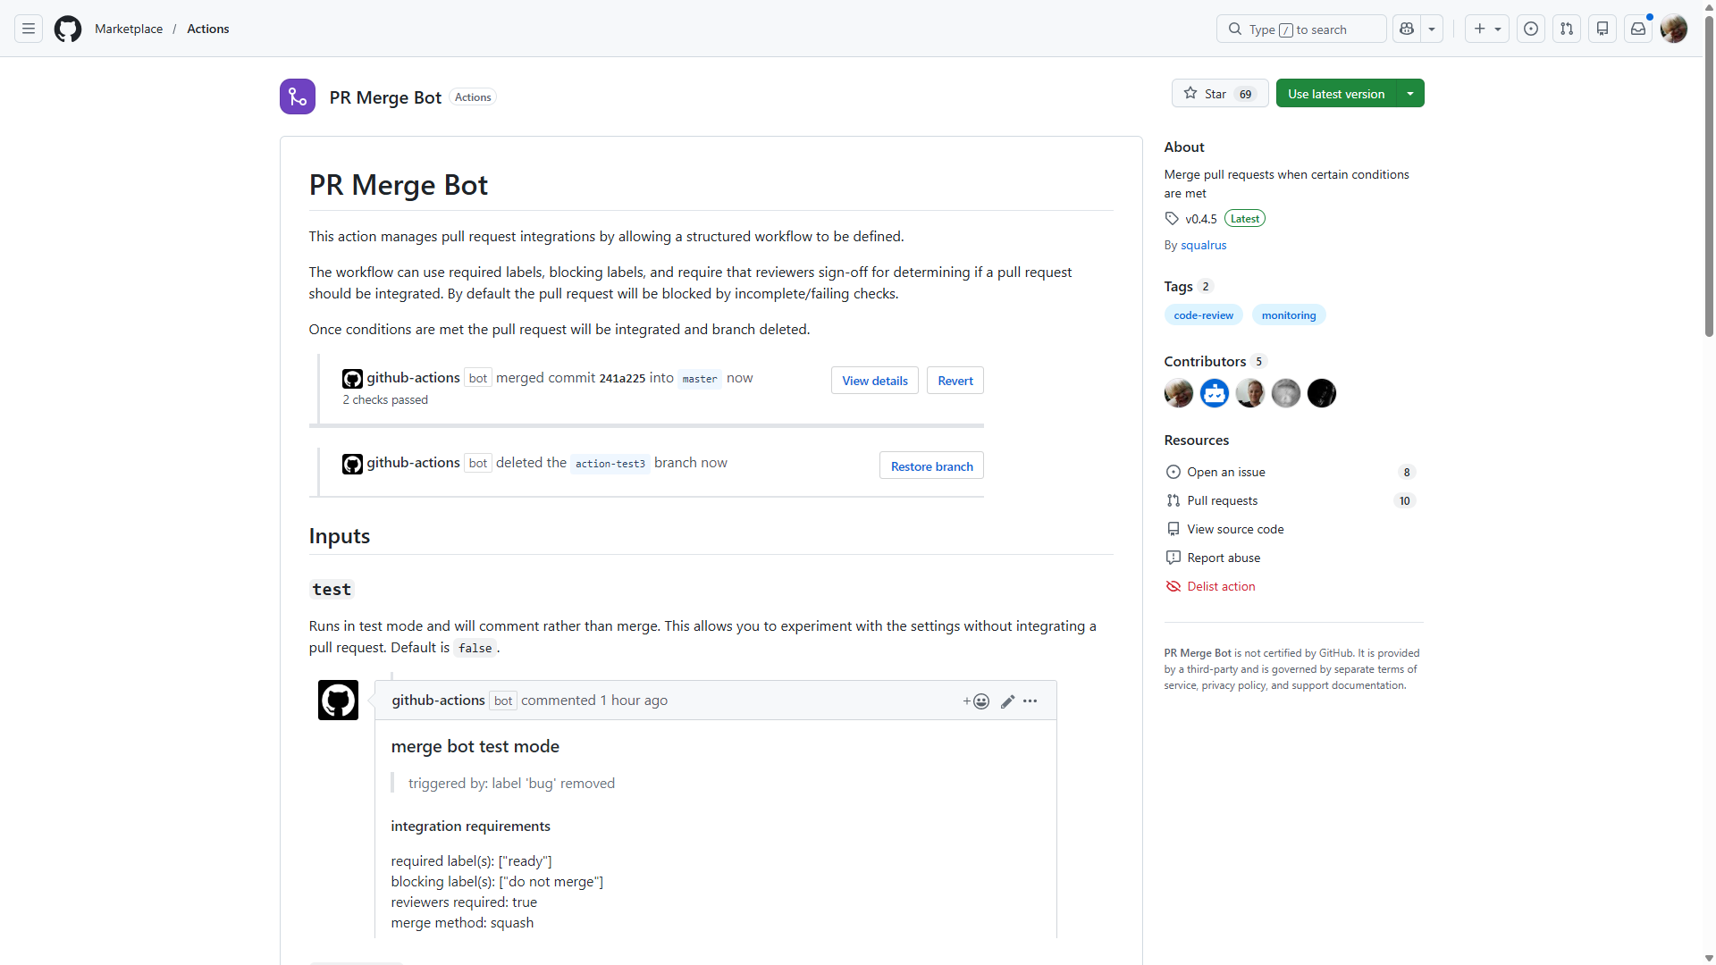The width and height of the screenshot is (1716, 965).
Task: Click Report abuse link
Action: [x=1224, y=558]
